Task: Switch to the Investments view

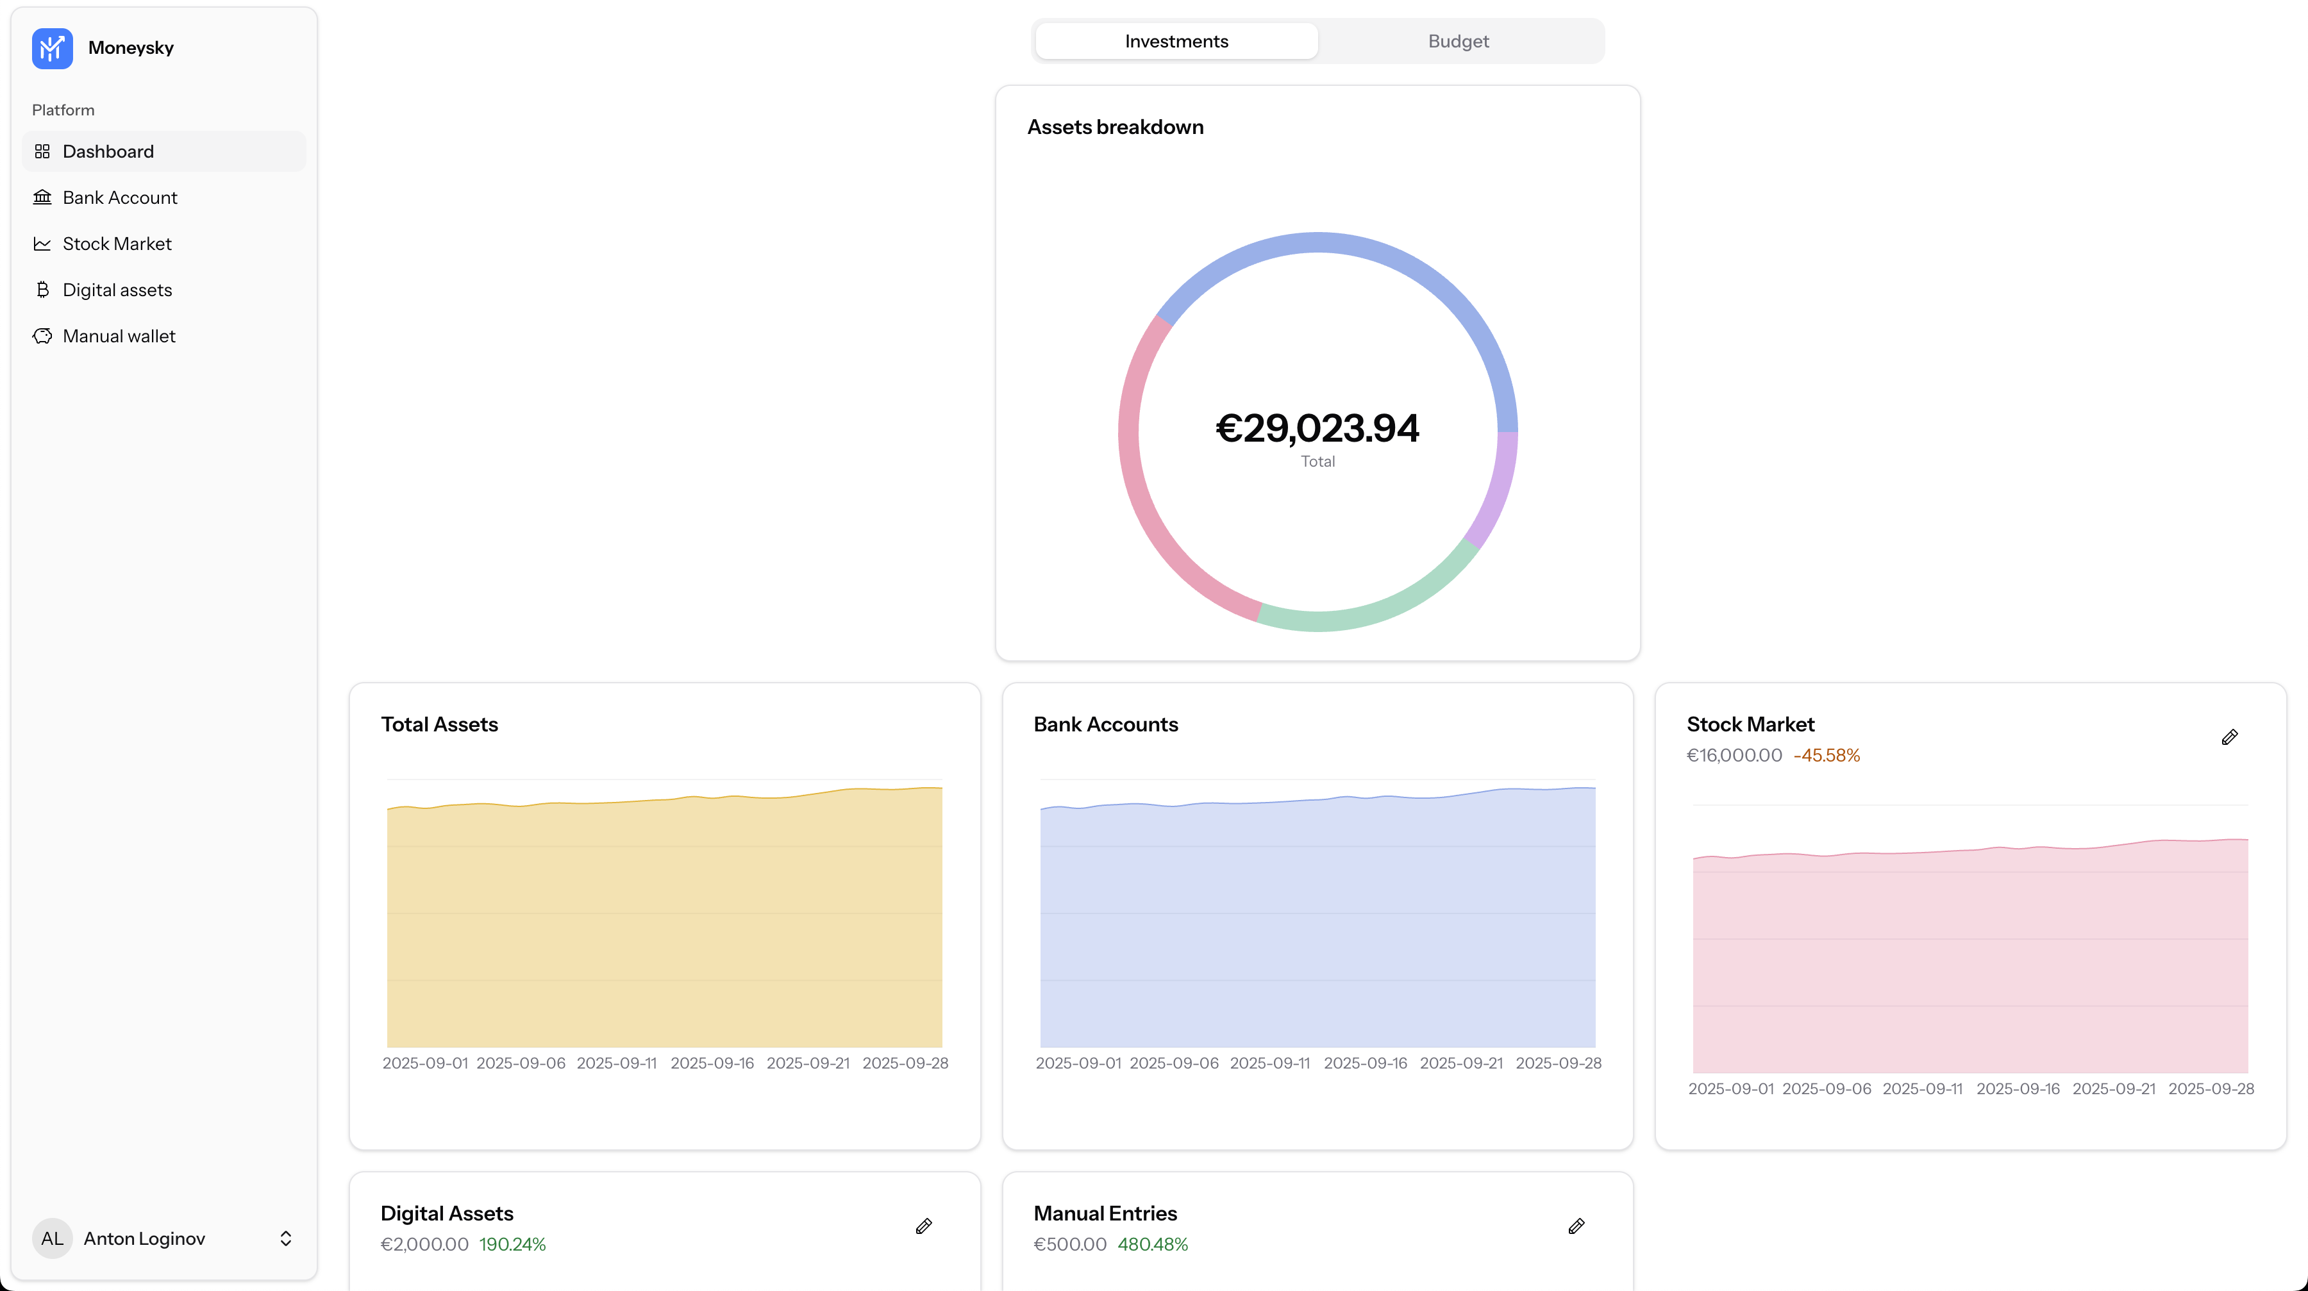Action: click(x=1176, y=41)
